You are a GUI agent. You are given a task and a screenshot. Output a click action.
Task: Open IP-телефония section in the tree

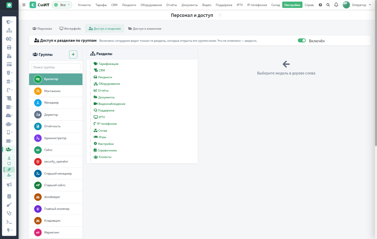107,124
